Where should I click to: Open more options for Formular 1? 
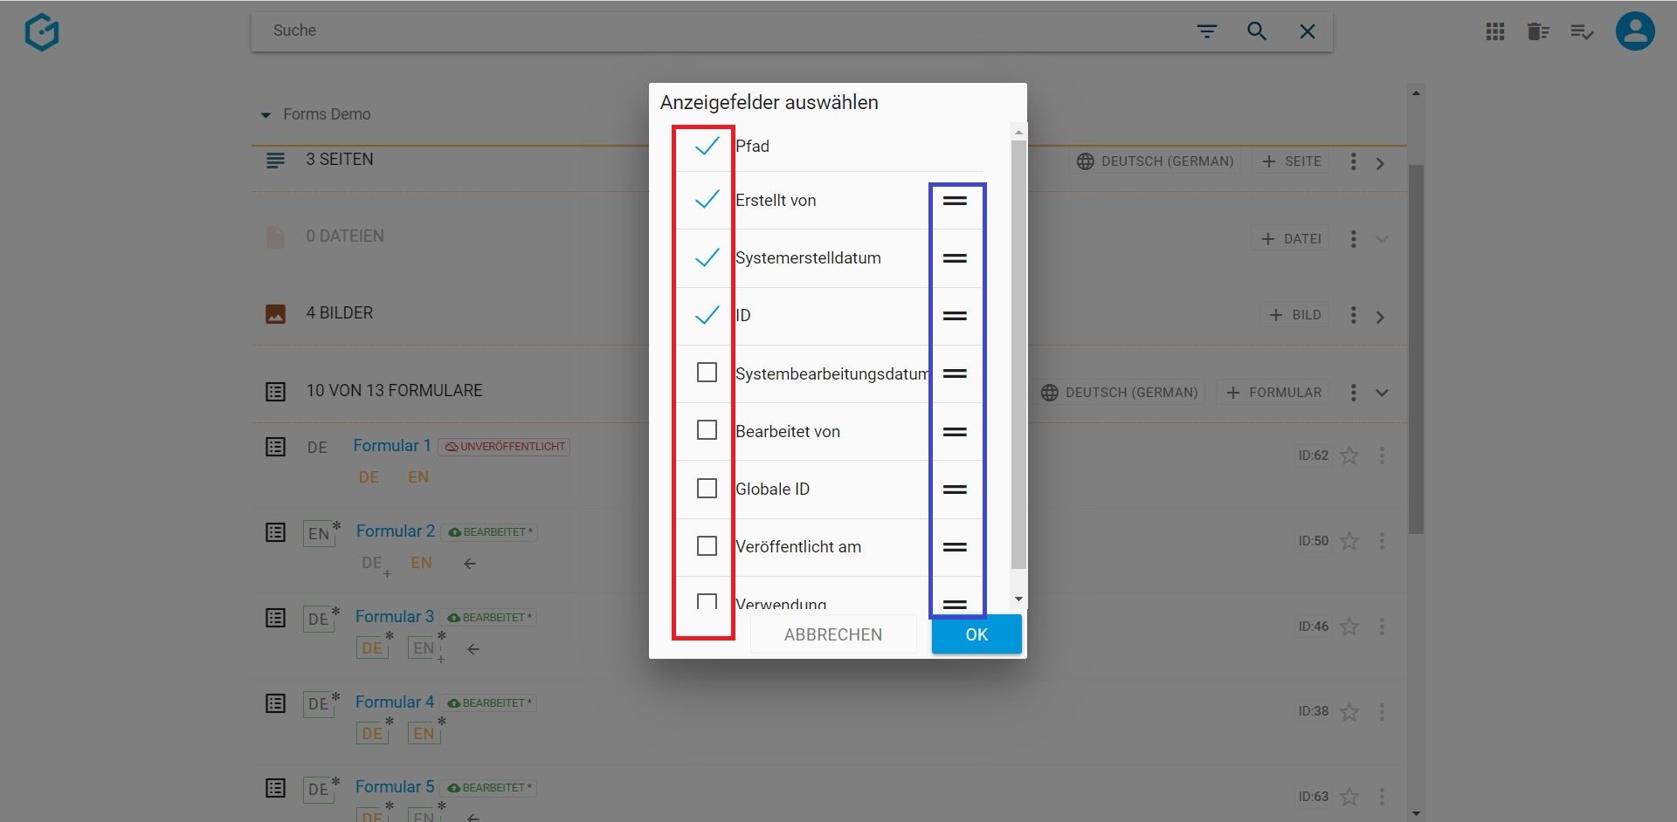pos(1382,456)
